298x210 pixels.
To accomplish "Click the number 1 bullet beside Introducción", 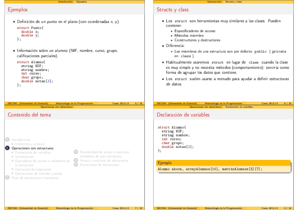I will (7, 140).
